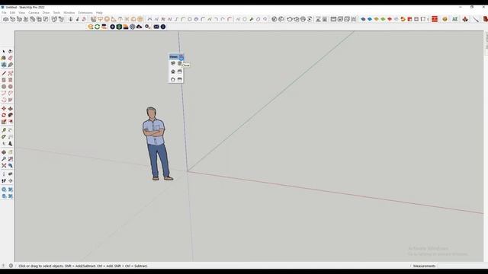Select the Orbit tool
488x274 pixels.
(4, 152)
